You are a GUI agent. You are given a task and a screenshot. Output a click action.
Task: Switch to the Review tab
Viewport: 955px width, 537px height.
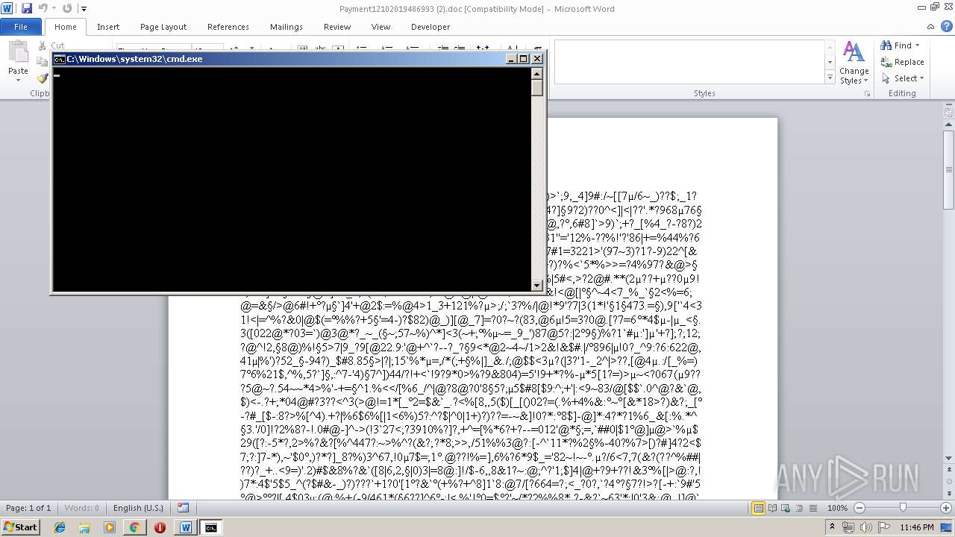(x=337, y=27)
